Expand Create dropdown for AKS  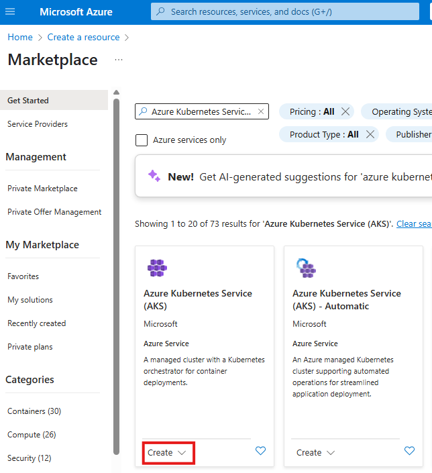(x=167, y=452)
